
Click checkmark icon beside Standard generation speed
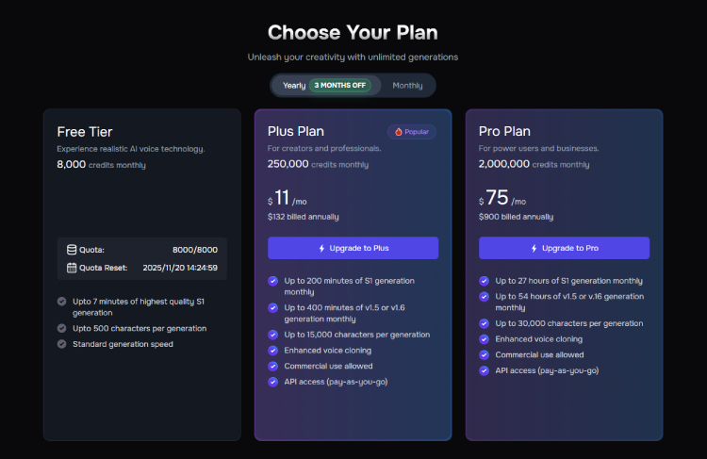61,344
